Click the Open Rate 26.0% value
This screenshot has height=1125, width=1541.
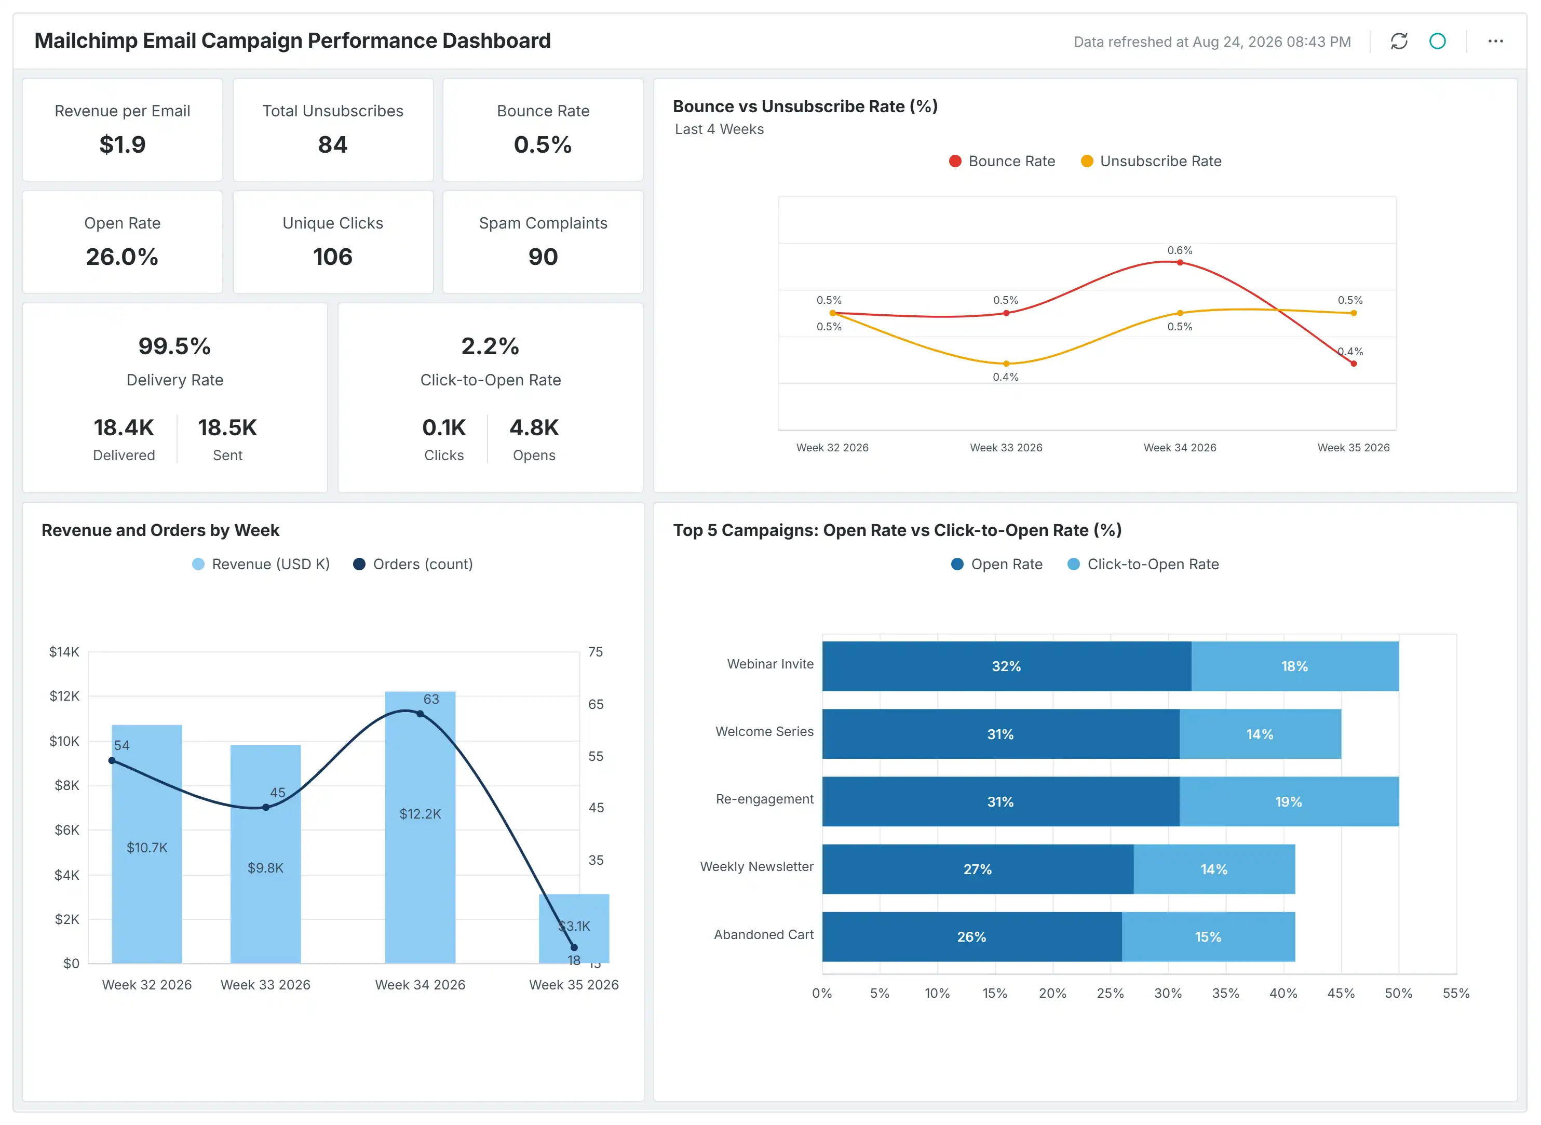pyautogui.click(x=122, y=258)
